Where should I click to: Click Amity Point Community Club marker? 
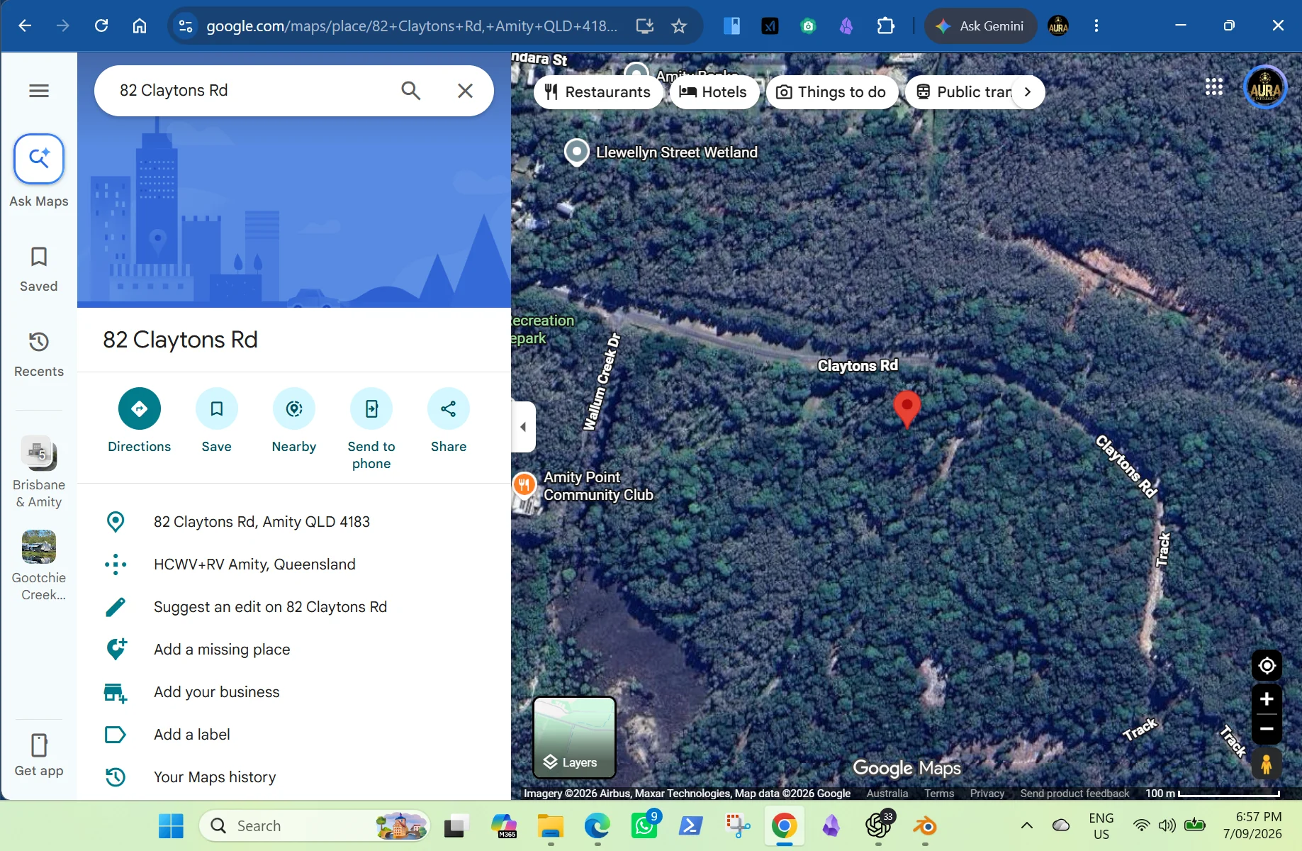click(x=524, y=484)
